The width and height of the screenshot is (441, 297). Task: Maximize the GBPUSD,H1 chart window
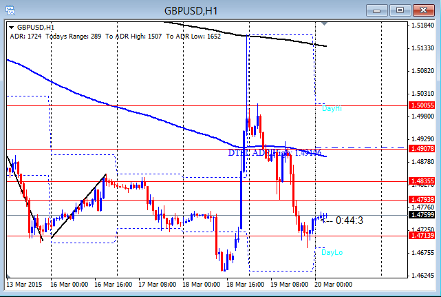(400, 11)
